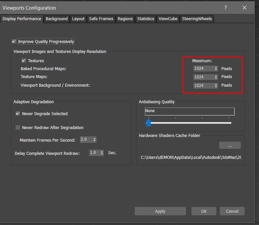Click the Texture Maps label
Image resolution: width=259 pixels, height=225 pixels.
pos(34,77)
